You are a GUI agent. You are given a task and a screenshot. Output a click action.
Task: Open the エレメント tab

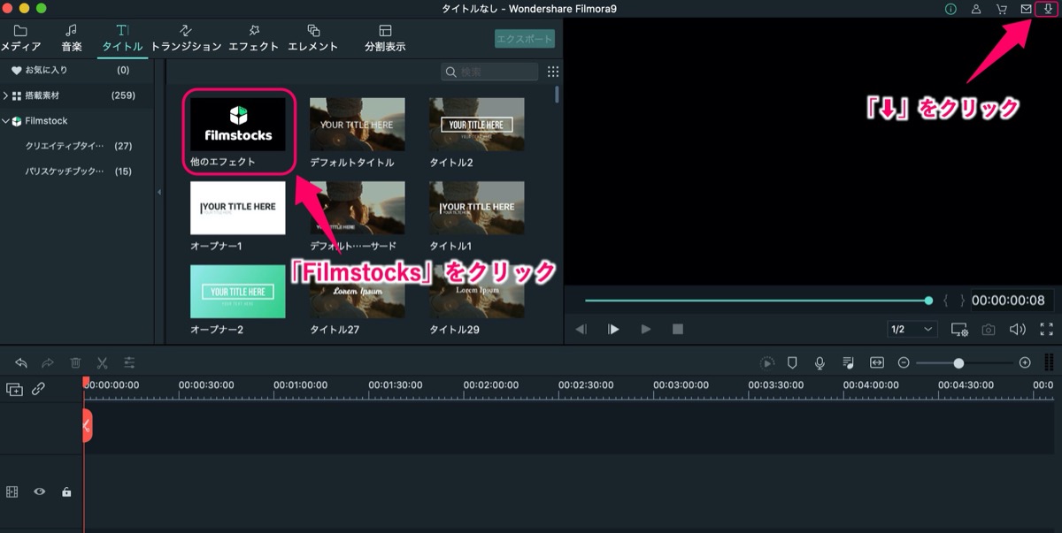click(x=313, y=38)
